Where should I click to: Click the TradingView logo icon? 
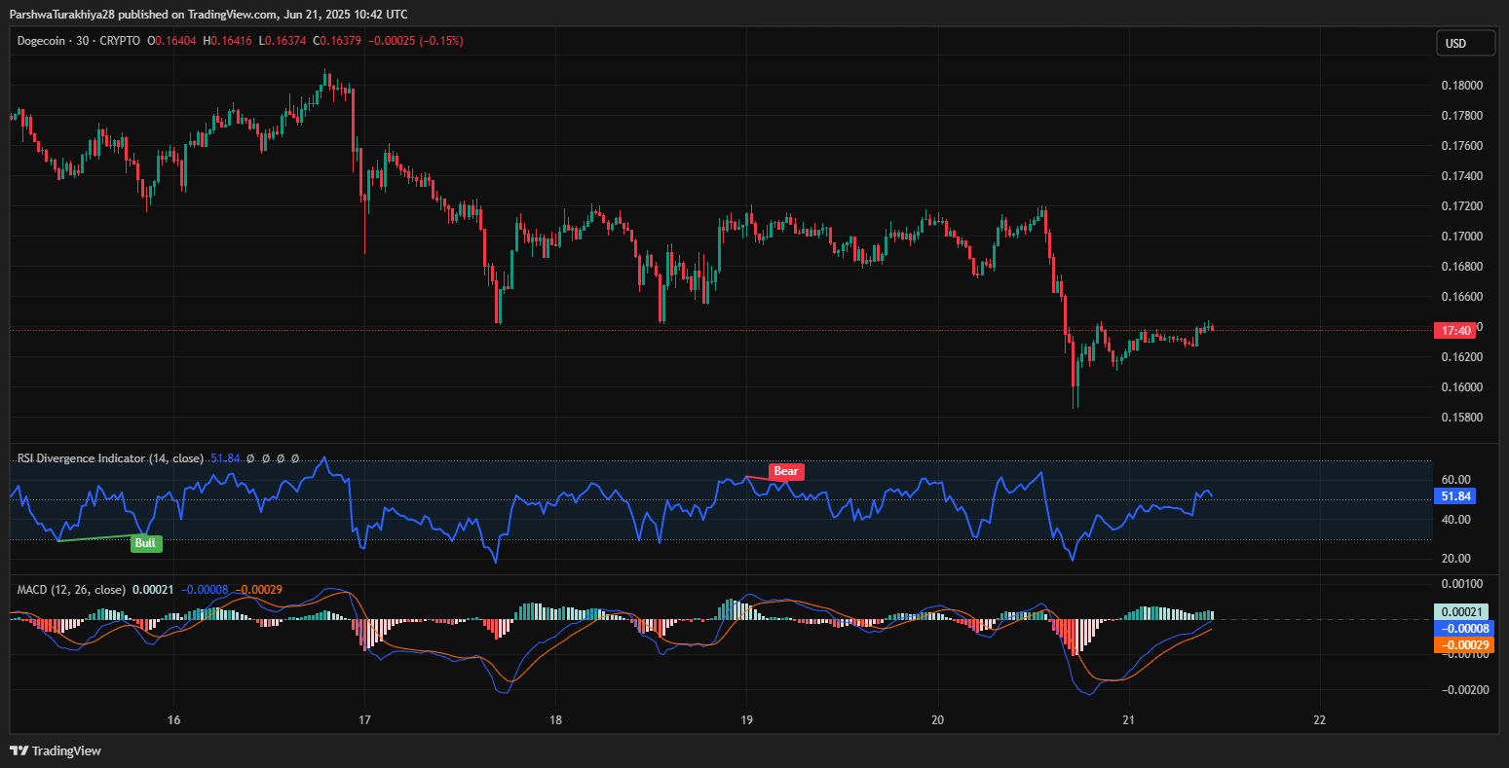pos(19,750)
